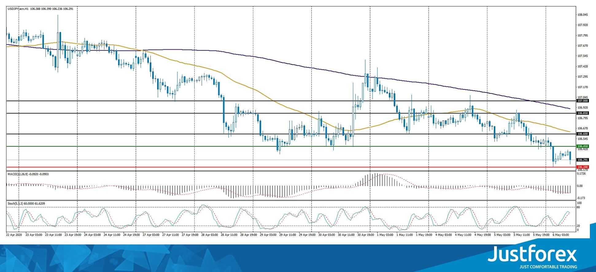Select the red 106.200 level price tag
This screenshot has width=596, height=272.
click(x=582, y=167)
